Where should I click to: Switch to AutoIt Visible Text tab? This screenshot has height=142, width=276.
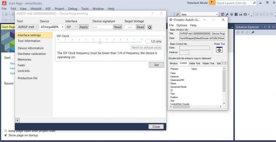195,63
